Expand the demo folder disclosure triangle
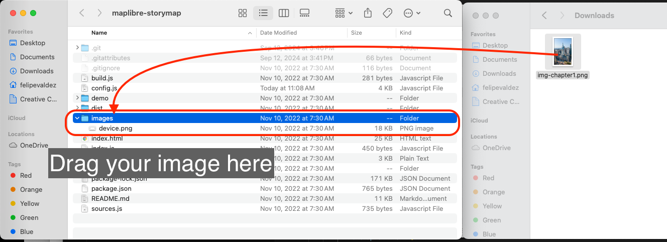Image resolution: width=667 pixels, height=242 pixels. pyautogui.click(x=77, y=98)
